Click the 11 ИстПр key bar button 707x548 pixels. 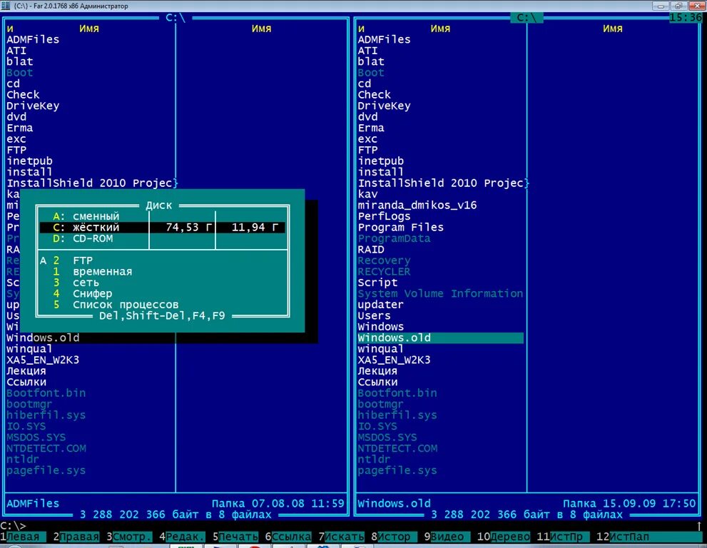coord(563,537)
